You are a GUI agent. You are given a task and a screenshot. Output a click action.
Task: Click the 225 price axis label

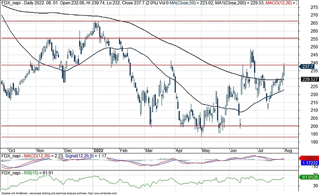coord(314,87)
